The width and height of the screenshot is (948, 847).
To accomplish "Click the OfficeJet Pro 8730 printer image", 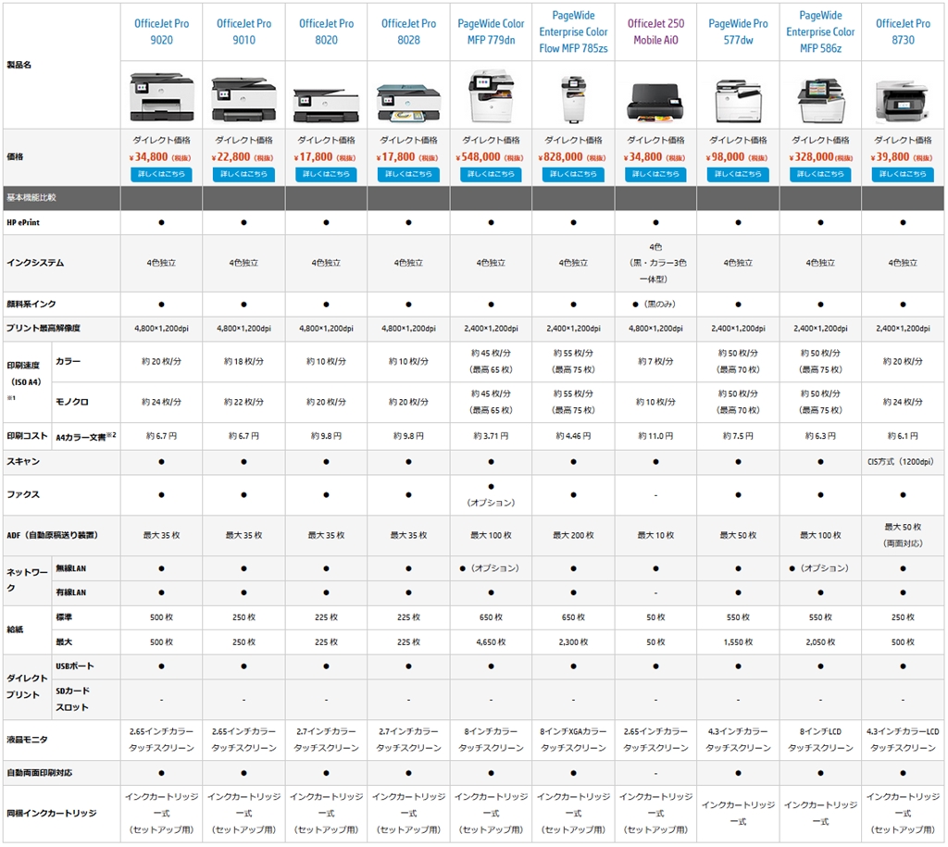I will point(902,100).
